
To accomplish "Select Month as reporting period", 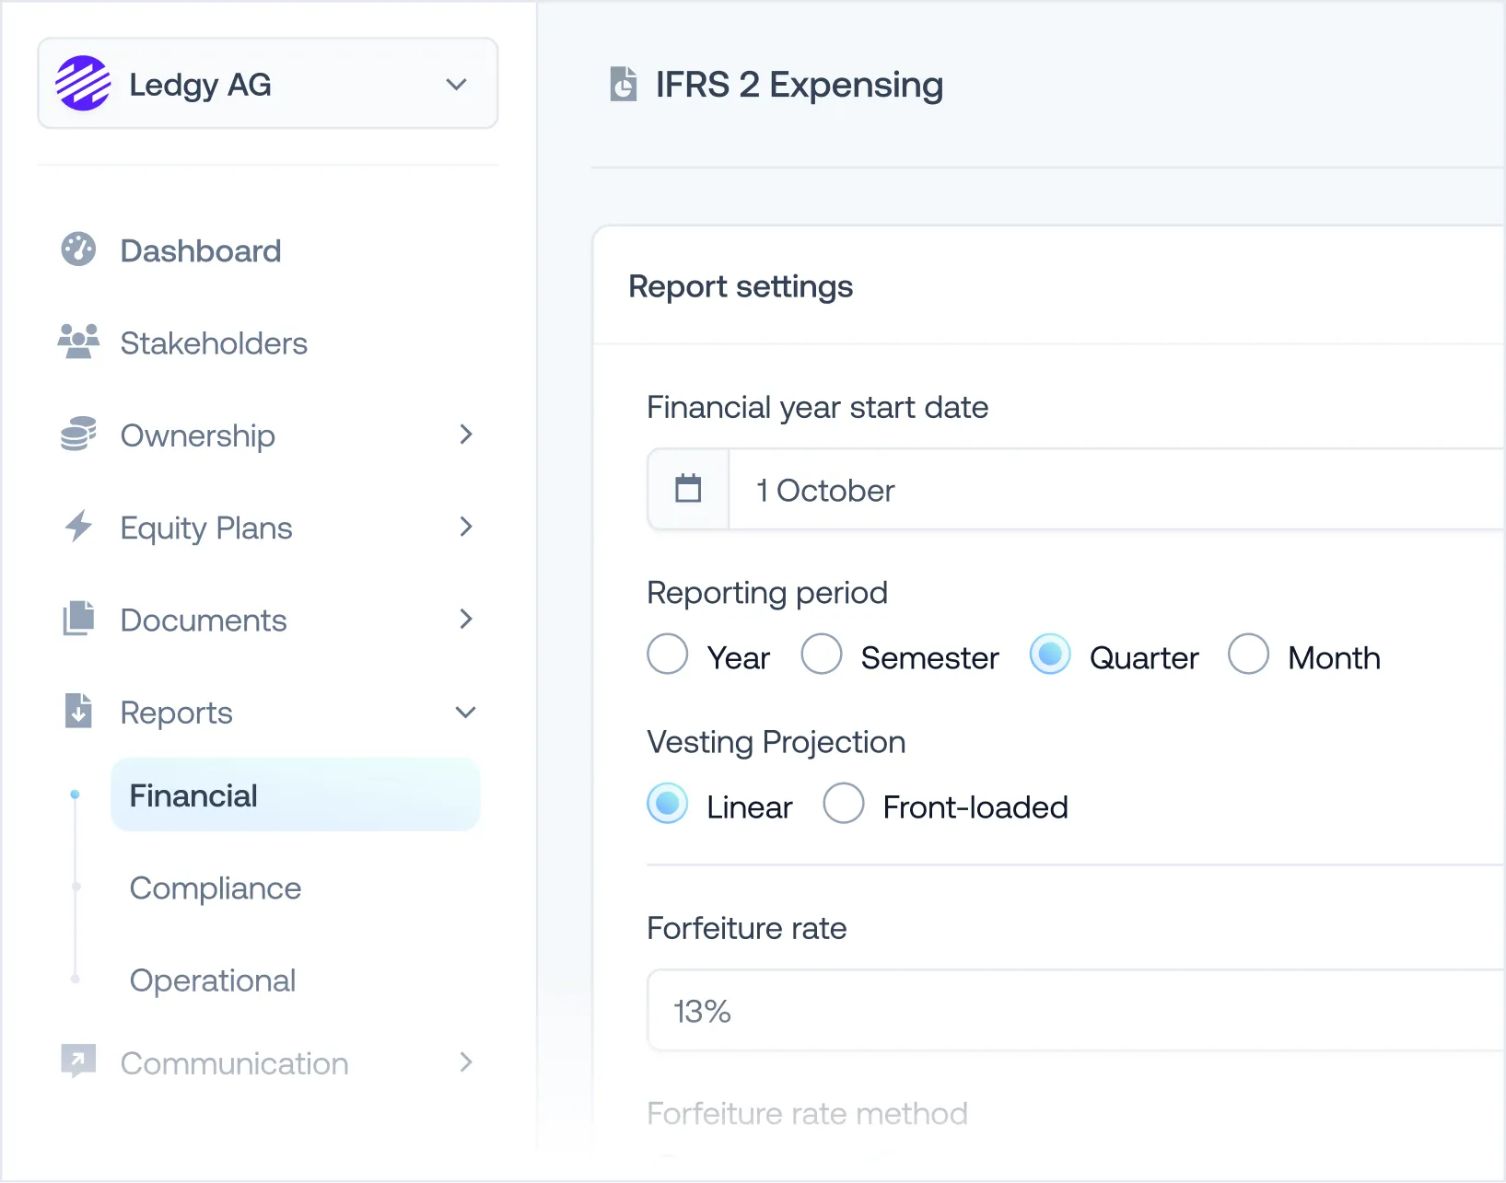I will [1248, 655].
